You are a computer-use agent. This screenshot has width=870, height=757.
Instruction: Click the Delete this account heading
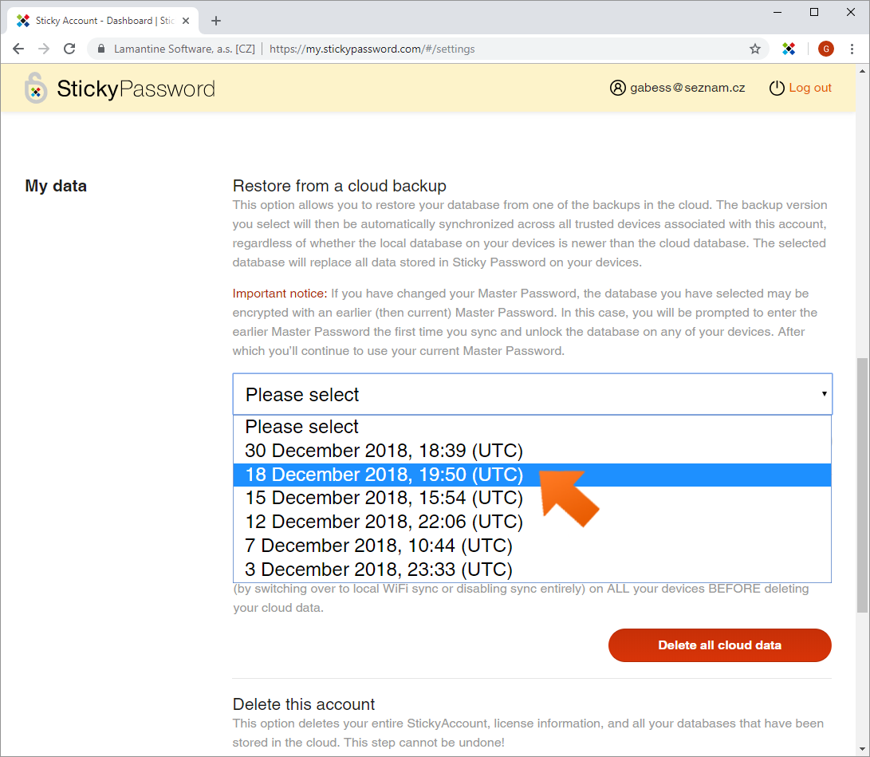304,704
